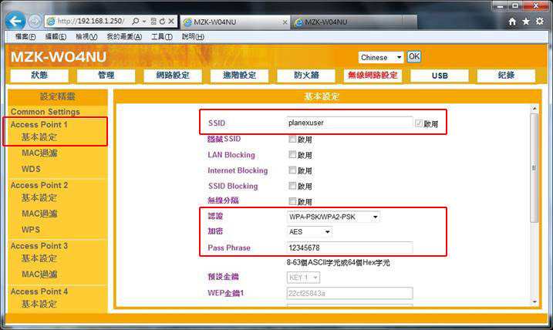The height and width of the screenshot is (330, 553).
Task: Click the Access Point 3 sidebar heading
Action: 39,246
